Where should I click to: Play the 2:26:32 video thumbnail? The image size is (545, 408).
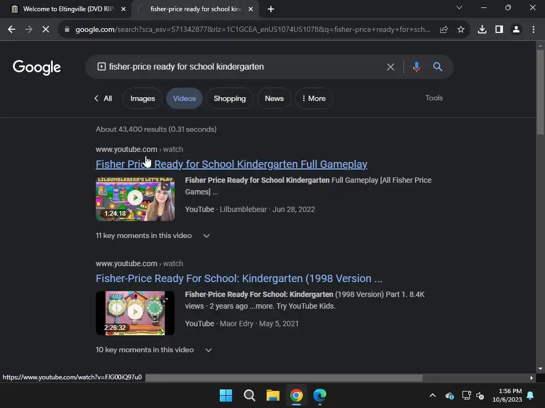tap(135, 313)
